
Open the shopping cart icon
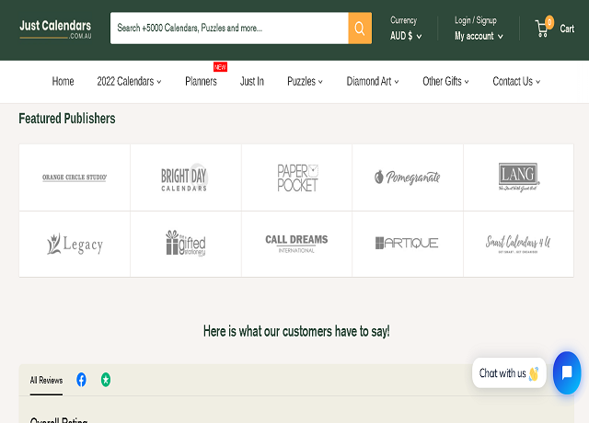click(543, 29)
